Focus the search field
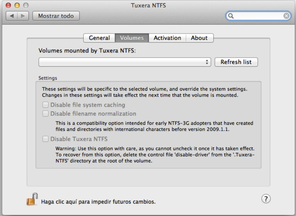The image size is (296, 216). click(258, 16)
